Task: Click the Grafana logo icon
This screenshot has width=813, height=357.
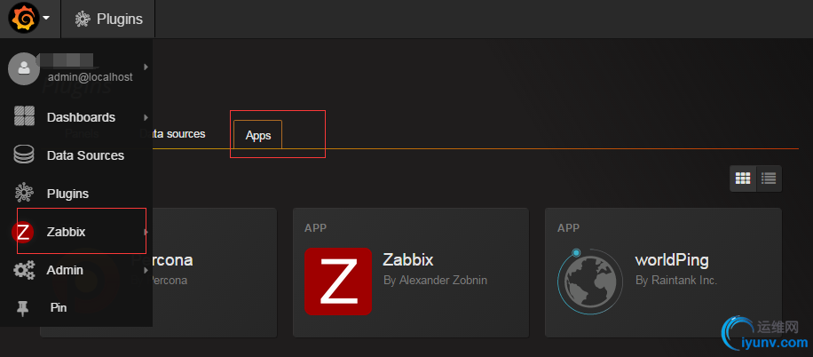Action: [x=23, y=18]
